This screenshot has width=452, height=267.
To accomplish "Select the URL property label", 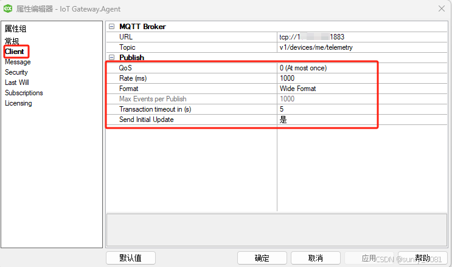I will click(126, 37).
